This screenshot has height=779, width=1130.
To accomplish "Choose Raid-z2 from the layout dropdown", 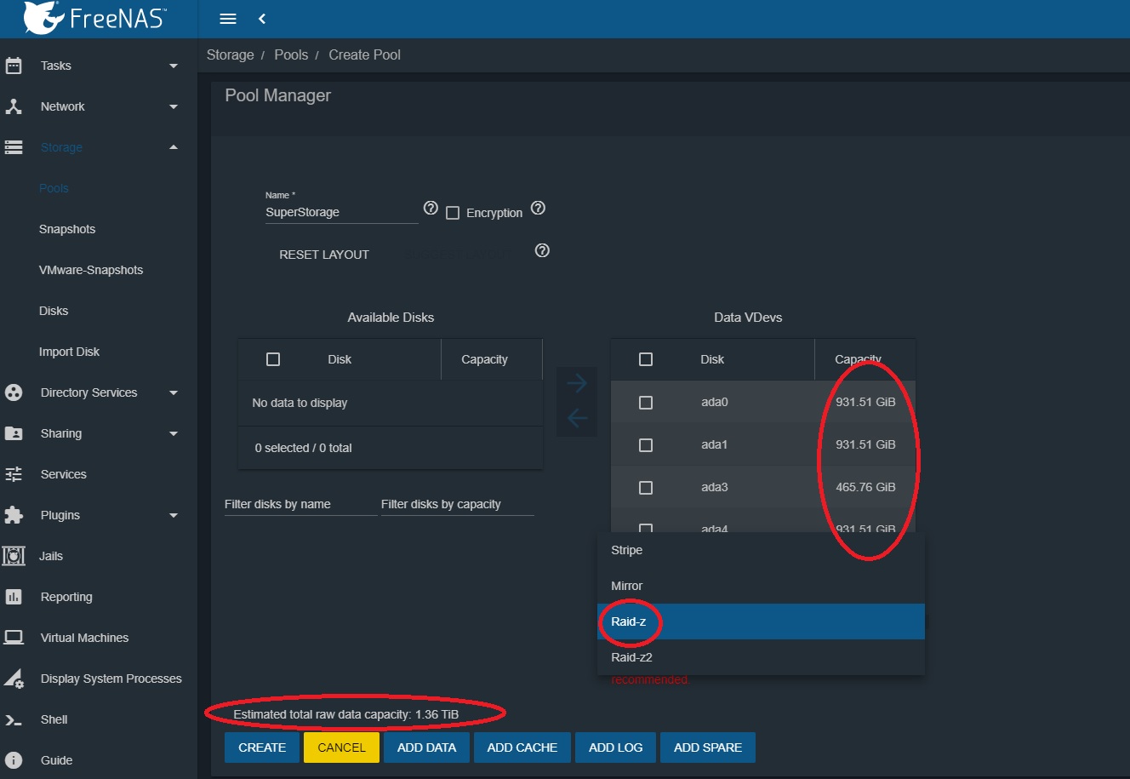I will pyautogui.click(x=761, y=657).
